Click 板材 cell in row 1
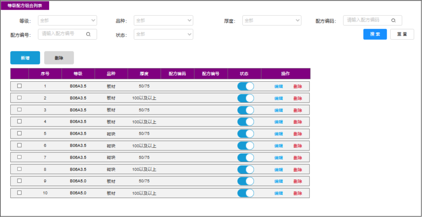Image resolution: width=422 pixels, height=217 pixels. [111, 87]
